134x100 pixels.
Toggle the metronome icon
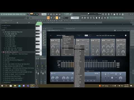coord(48,14)
